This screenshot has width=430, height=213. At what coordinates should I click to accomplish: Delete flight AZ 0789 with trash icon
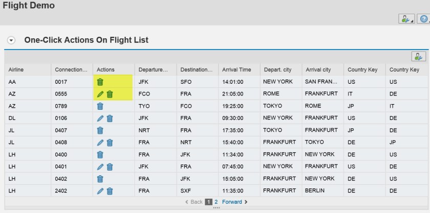[x=100, y=106]
